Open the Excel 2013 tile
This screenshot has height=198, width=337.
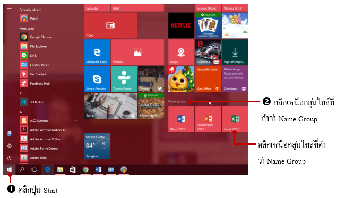coord(235,119)
